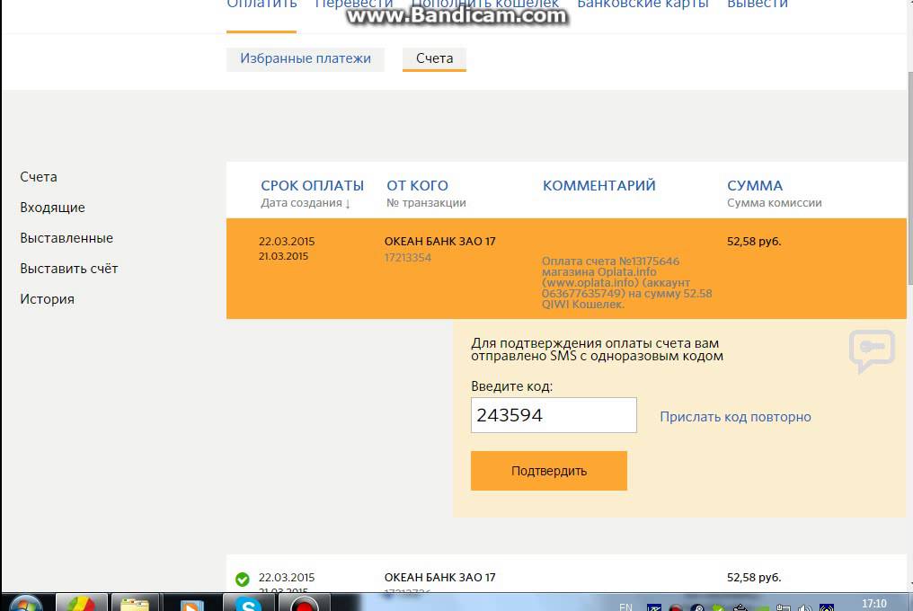
Task: Sort by СРОК ОПЛАТЫ column header
Action: (x=312, y=186)
